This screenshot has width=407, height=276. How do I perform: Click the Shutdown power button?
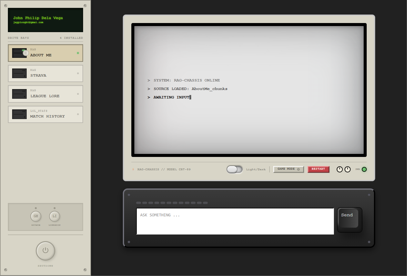[x=45, y=251]
